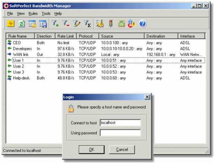Click the traffic light toolbar icon
This screenshot has width=214, height=163.
(x=111, y=24)
